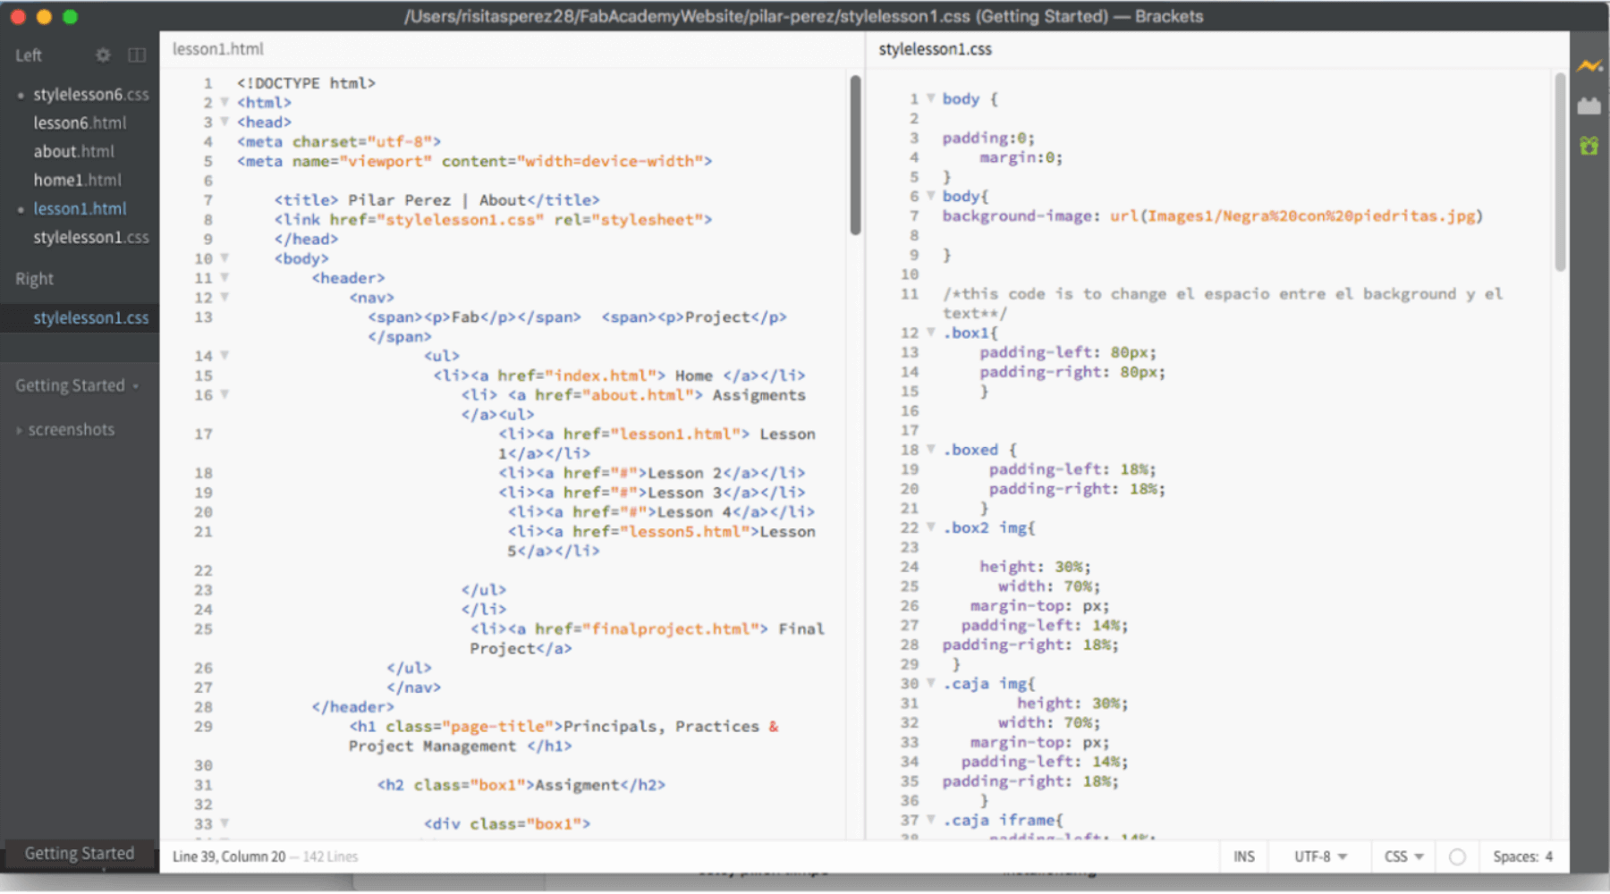Collapse the .box1 CSS rule fold
The height and width of the screenshot is (894, 1610).
[931, 333]
